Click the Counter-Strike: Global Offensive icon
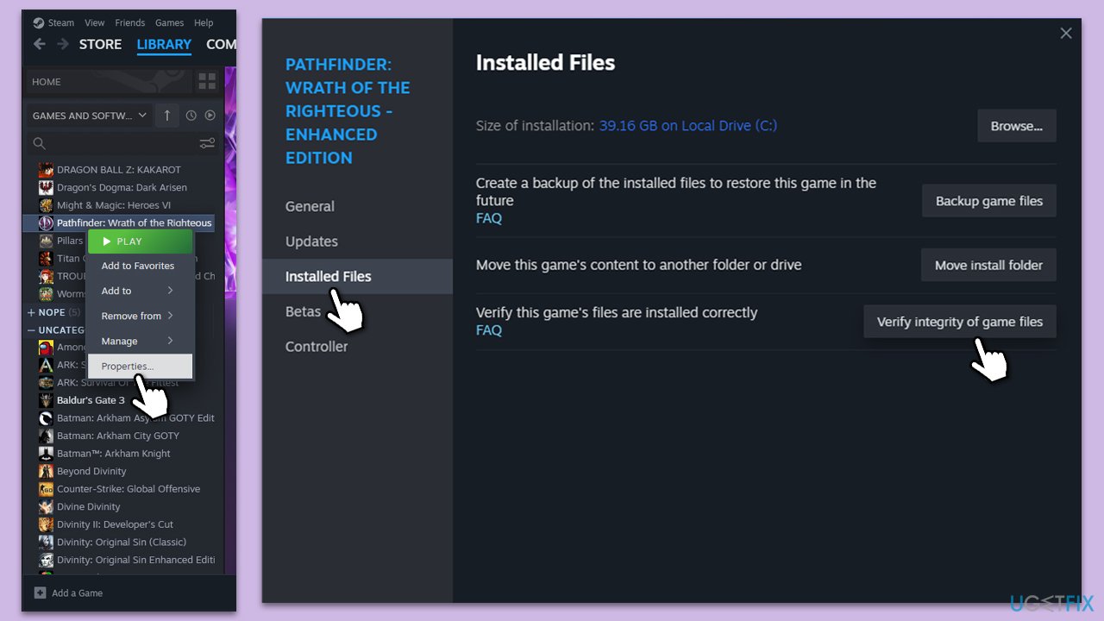The image size is (1104, 621). tap(46, 489)
